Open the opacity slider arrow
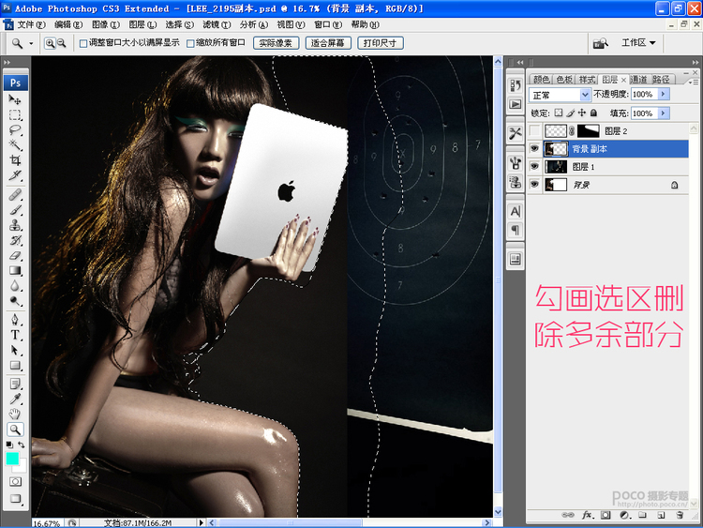Viewport: 703px width, 528px height. tap(664, 94)
